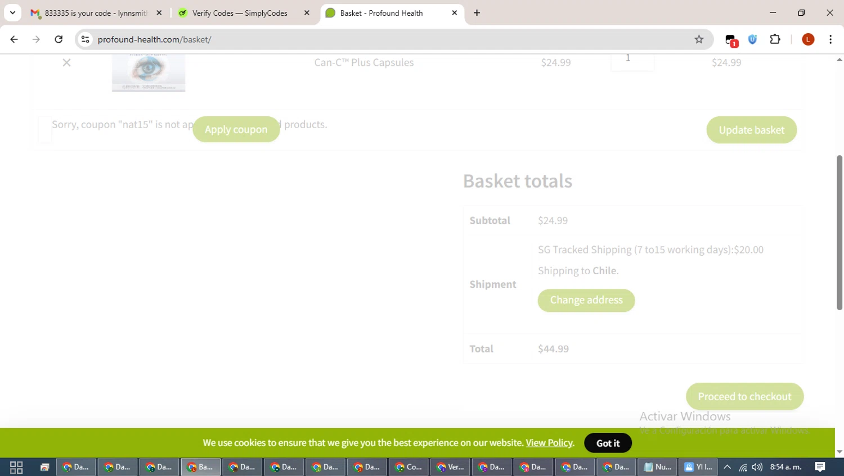Screen dimensions: 844x476
Task: Click the Update basket button
Action: click(x=752, y=130)
